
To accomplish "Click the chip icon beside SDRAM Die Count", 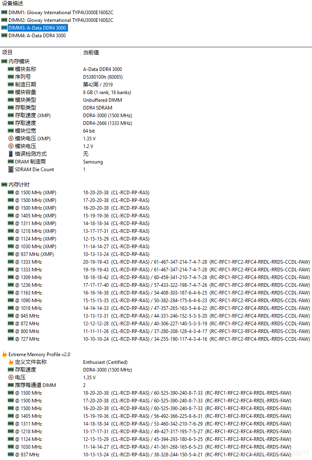I will [x=11, y=169].
